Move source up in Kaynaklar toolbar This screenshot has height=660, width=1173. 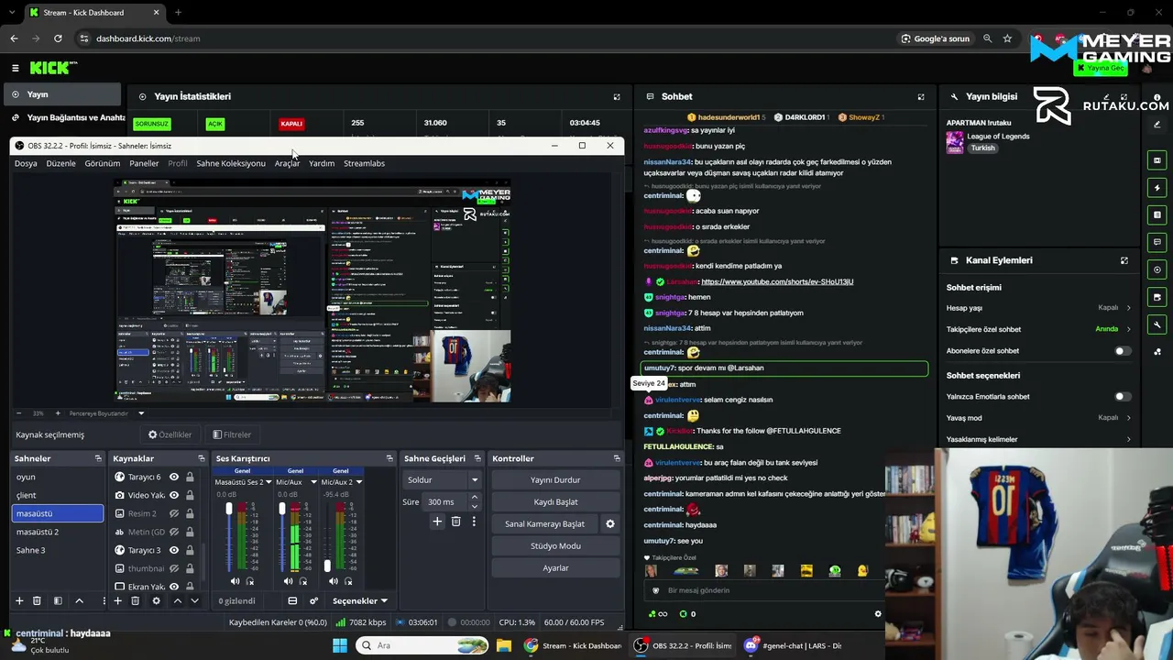click(x=177, y=600)
